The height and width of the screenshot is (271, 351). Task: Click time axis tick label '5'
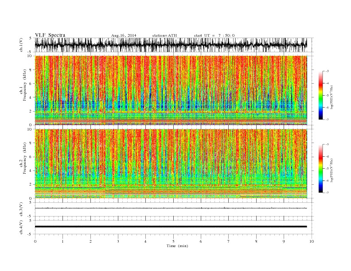tap(173, 241)
